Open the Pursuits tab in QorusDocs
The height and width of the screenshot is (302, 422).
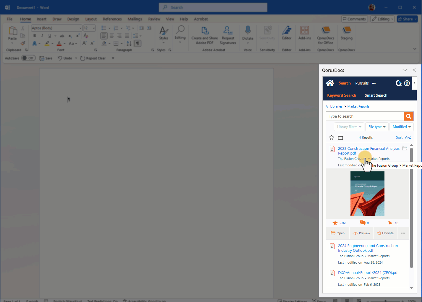362,83
